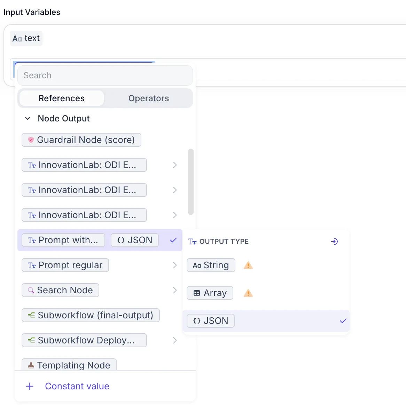This screenshot has height=405, width=406.
Task: Click the warning icon next to Array
Action: coord(248,293)
